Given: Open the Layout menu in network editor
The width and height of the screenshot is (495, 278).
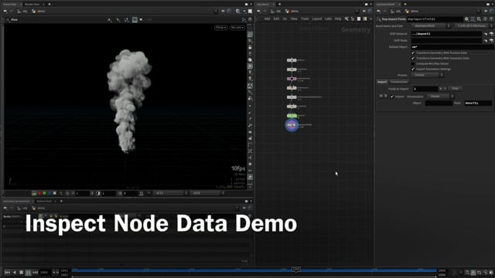Looking at the screenshot, I should (316, 19).
